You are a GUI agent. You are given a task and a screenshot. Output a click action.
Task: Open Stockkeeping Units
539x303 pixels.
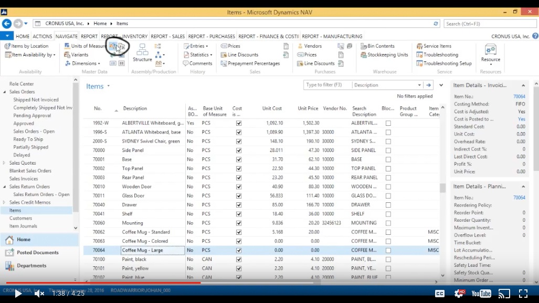(x=384, y=55)
